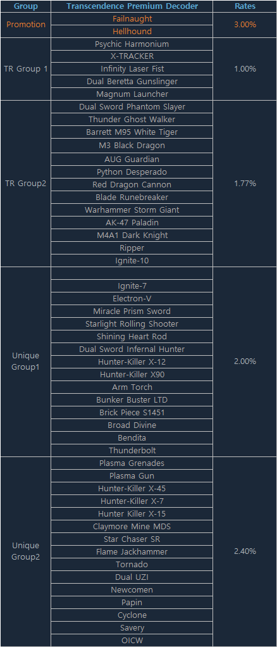Select the TR Group 1 label
This screenshot has height=647, width=277.
[25, 69]
